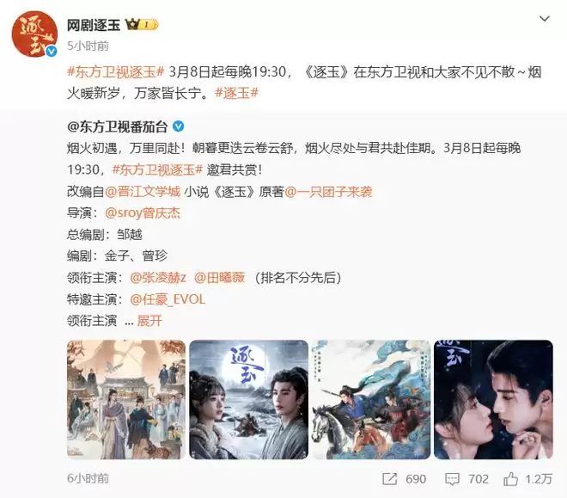Open @晋江文学城 mention link
The image size is (567, 498).
tap(143, 192)
